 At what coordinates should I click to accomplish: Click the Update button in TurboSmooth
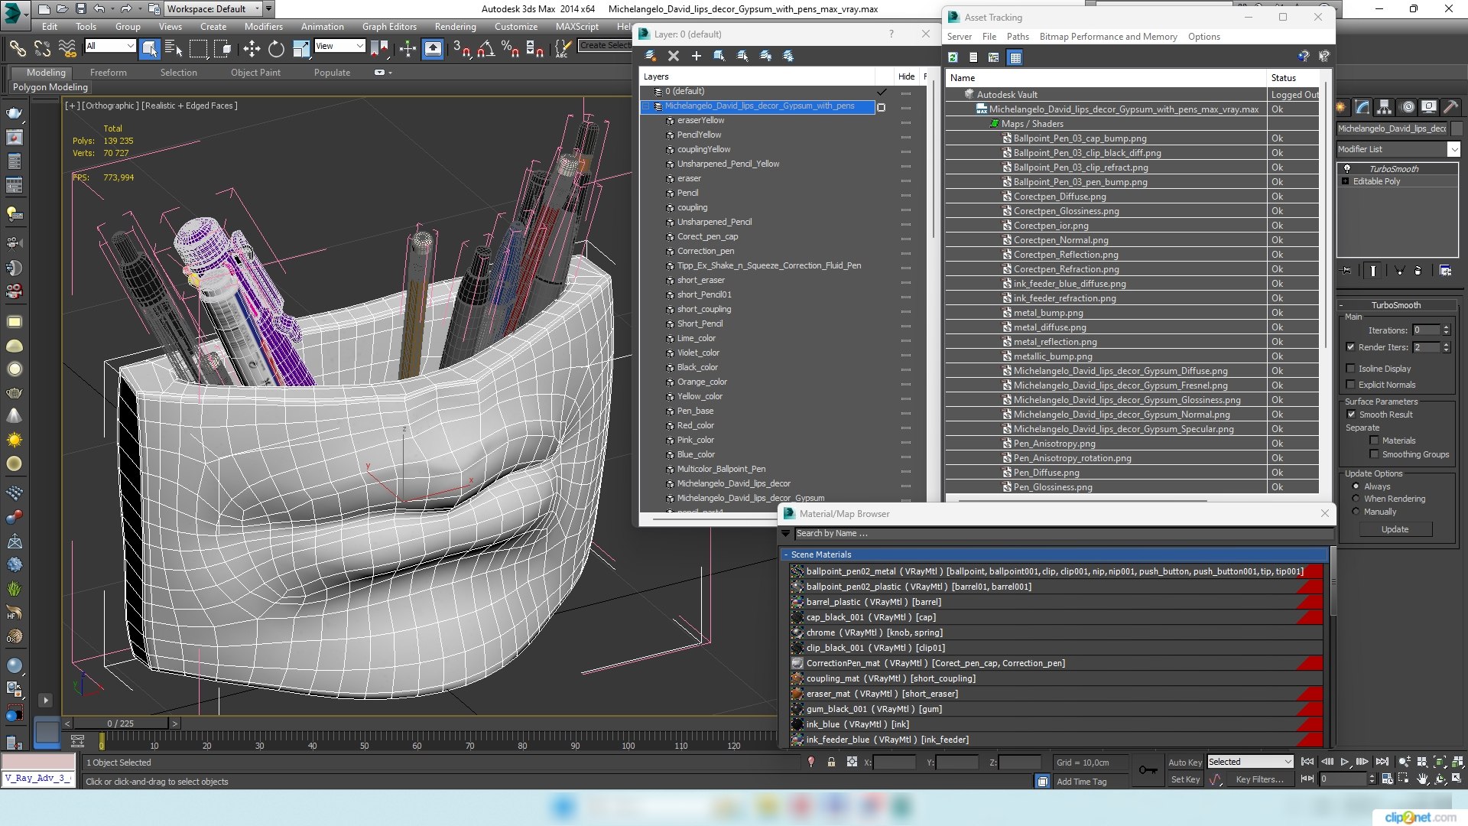tap(1395, 529)
